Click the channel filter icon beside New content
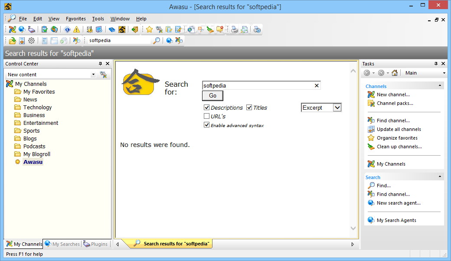This screenshot has width=451, height=261. pos(103,75)
